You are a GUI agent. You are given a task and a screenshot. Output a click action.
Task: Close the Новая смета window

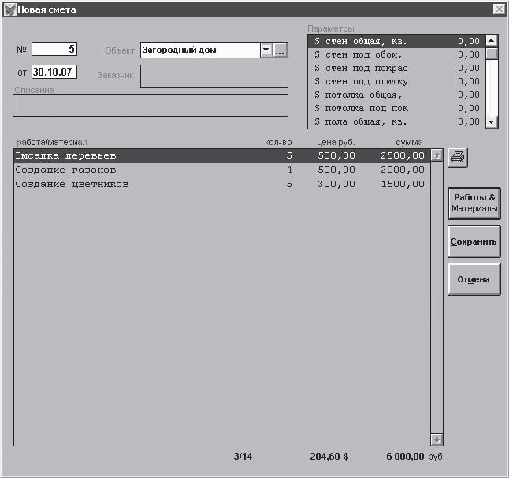tap(498, 9)
